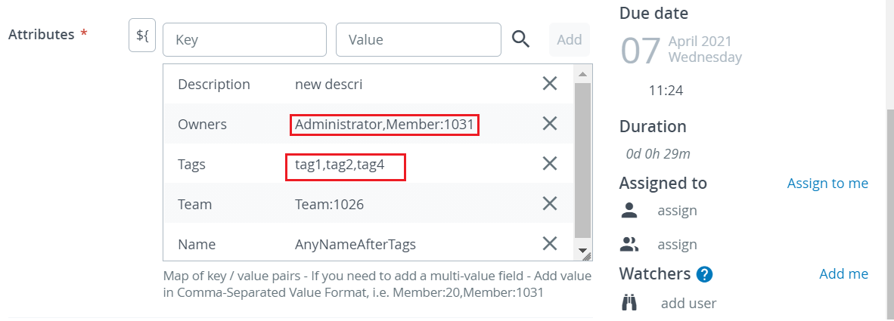Screen dimensions: 894x321
Task: Click the 'April 2021' due date text
Action: coord(700,41)
